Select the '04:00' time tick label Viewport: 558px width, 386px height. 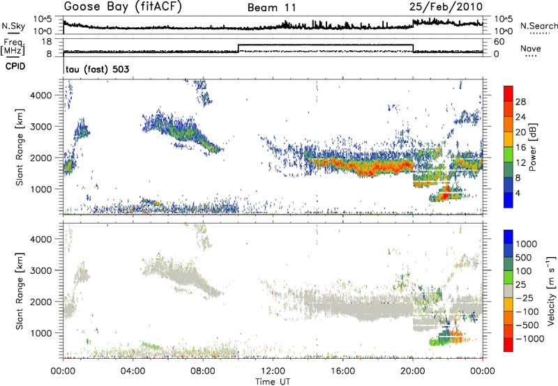[x=133, y=371]
